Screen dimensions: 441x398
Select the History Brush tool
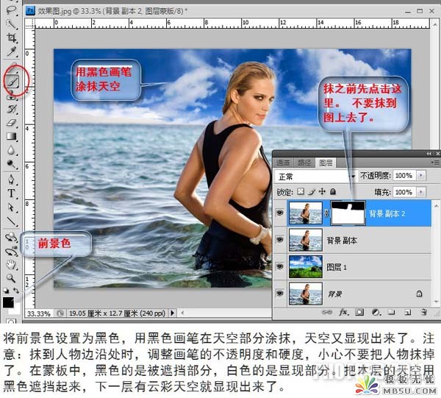[11, 109]
